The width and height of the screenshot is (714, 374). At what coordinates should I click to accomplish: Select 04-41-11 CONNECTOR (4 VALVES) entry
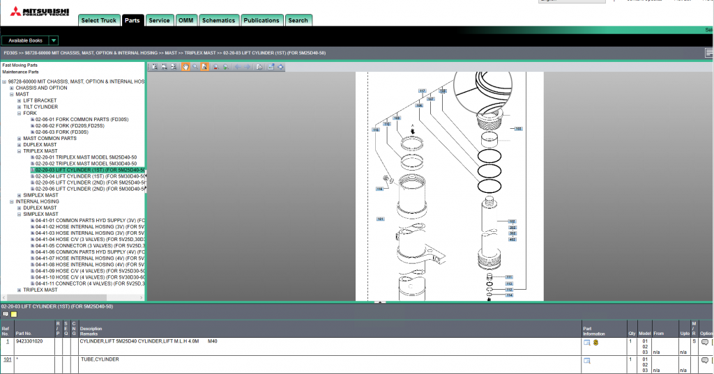tap(90, 284)
